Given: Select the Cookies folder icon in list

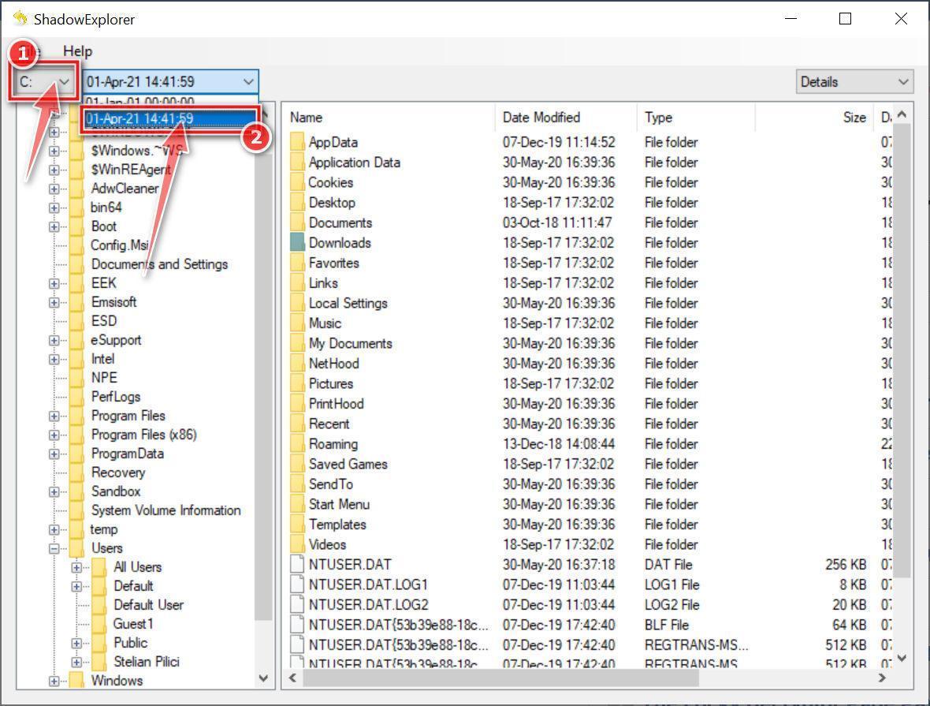Looking at the screenshot, I should coord(297,182).
